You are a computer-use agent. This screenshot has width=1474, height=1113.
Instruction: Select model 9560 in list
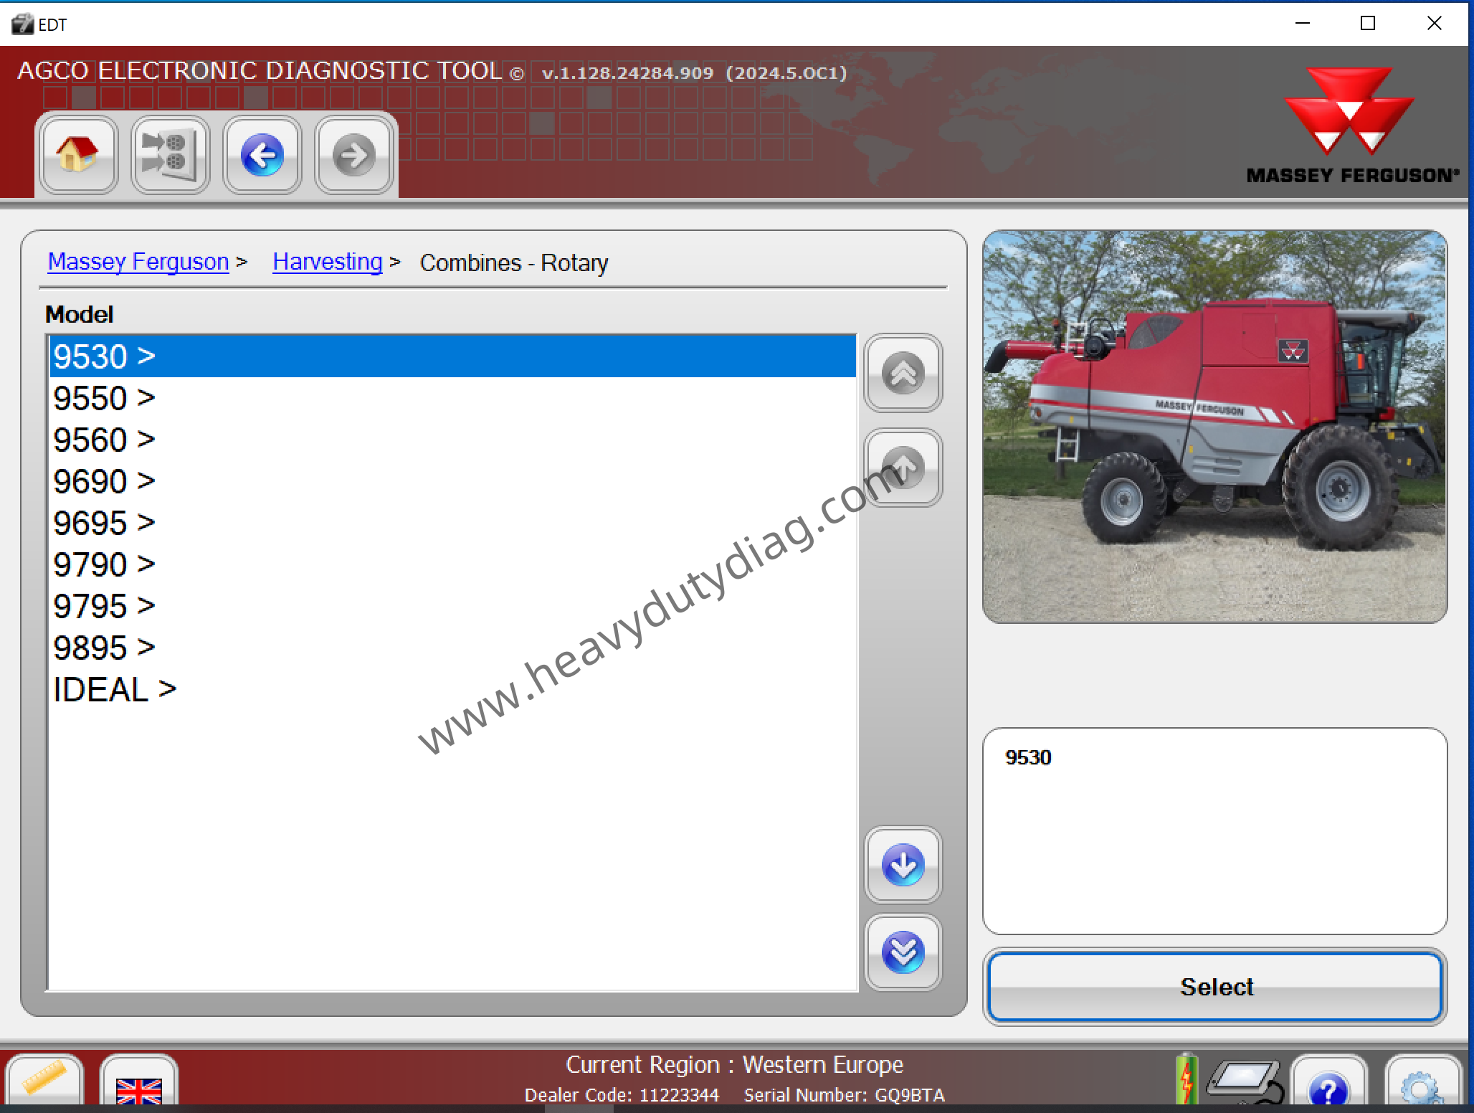pos(452,440)
